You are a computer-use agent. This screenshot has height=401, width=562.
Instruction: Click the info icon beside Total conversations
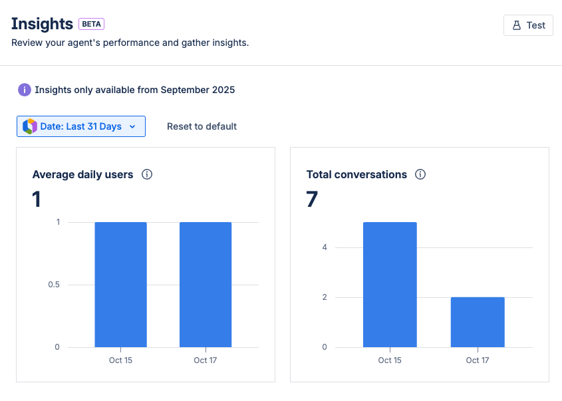420,174
